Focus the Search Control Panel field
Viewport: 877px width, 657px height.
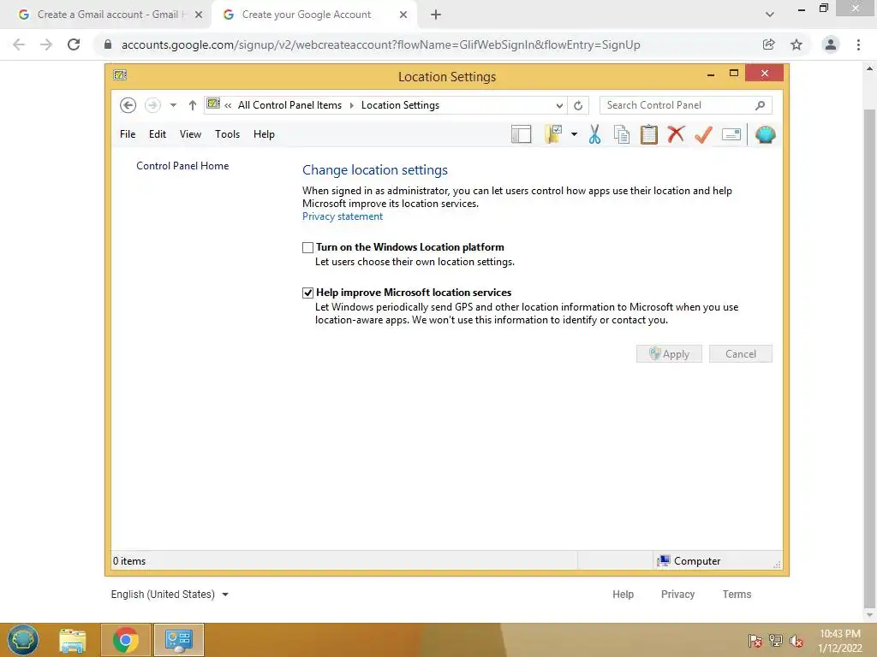[686, 105]
